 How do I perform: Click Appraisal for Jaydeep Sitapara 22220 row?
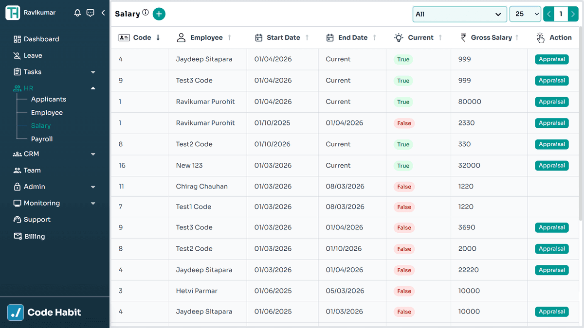[552, 270]
